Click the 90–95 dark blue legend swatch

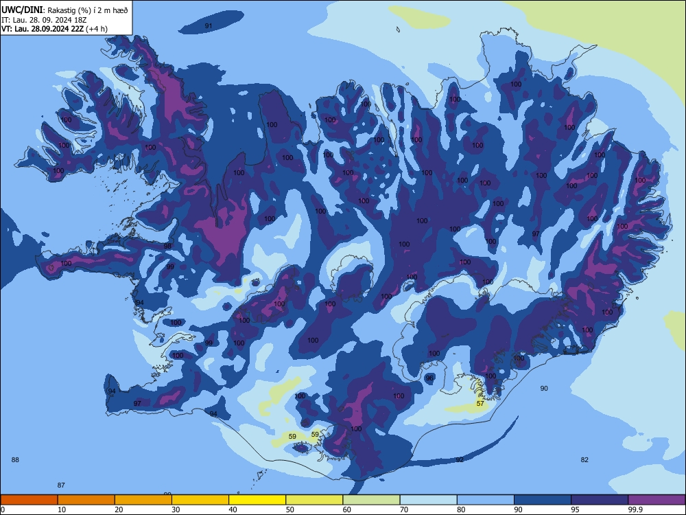click(543, 500)
